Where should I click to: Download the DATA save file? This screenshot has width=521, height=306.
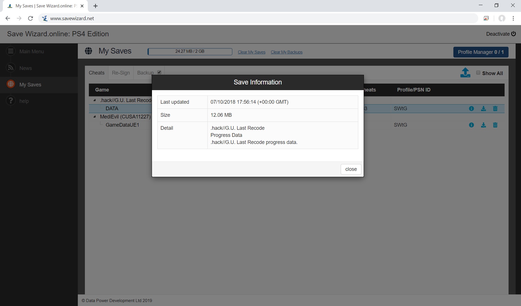click(483, 109)
